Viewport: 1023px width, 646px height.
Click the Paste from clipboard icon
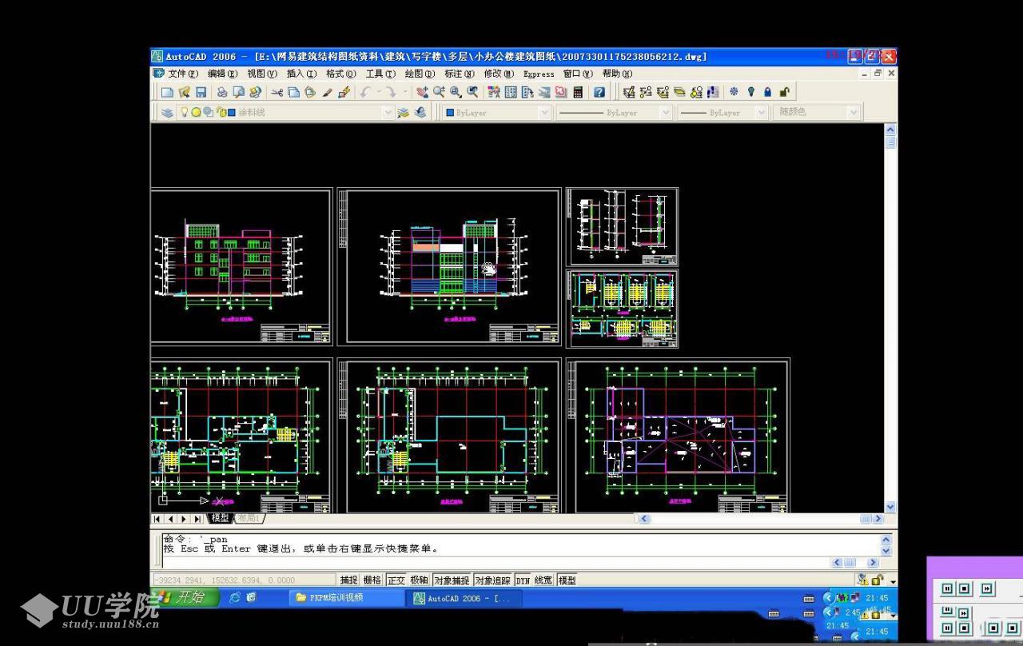coord(309,93)
